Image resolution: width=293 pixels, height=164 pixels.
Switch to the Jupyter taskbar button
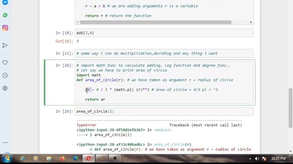point(102,158)
